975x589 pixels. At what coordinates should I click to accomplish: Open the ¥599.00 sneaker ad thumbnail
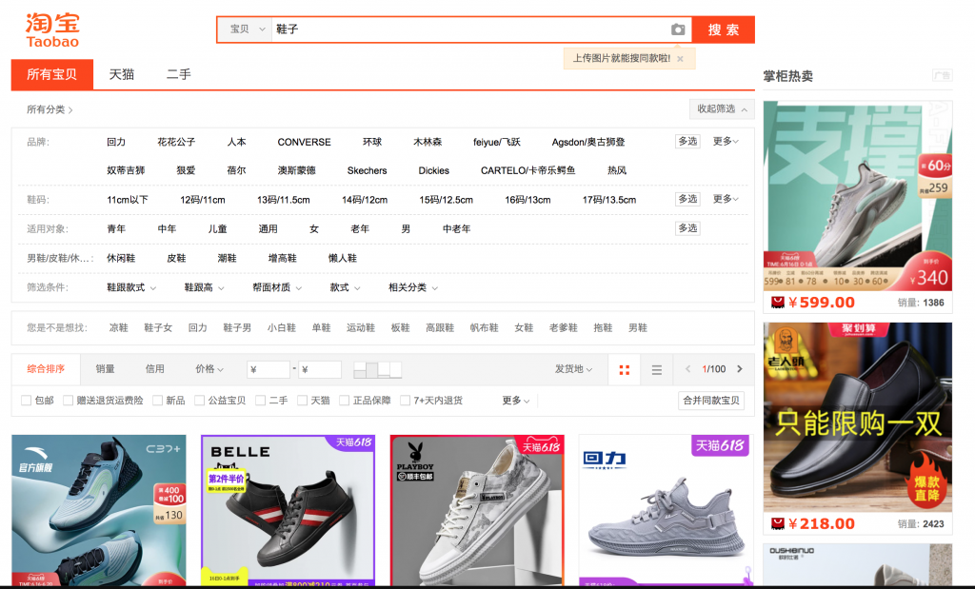tap(858, 196)
